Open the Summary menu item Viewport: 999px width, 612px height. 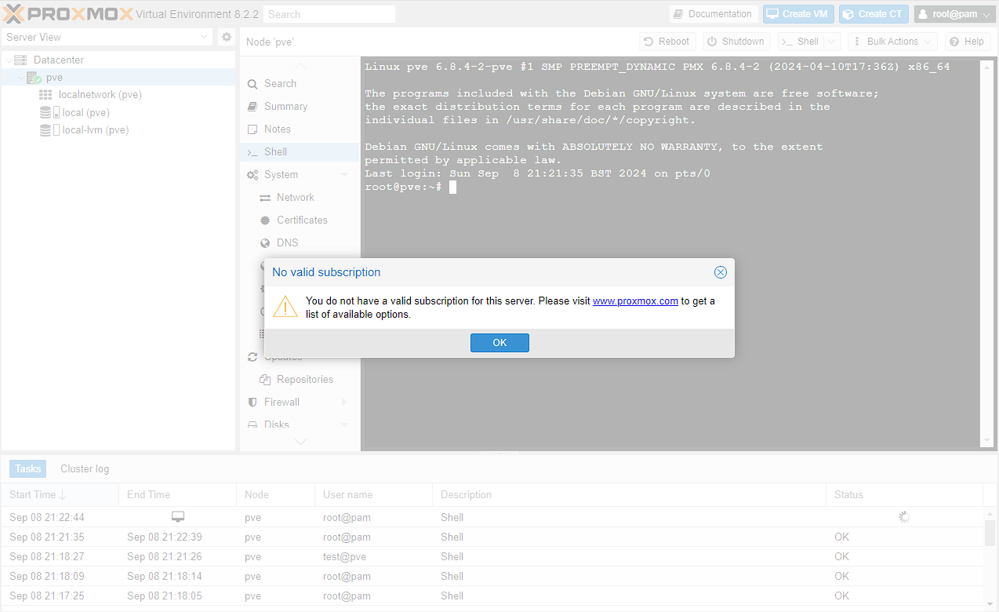point(285,107)
